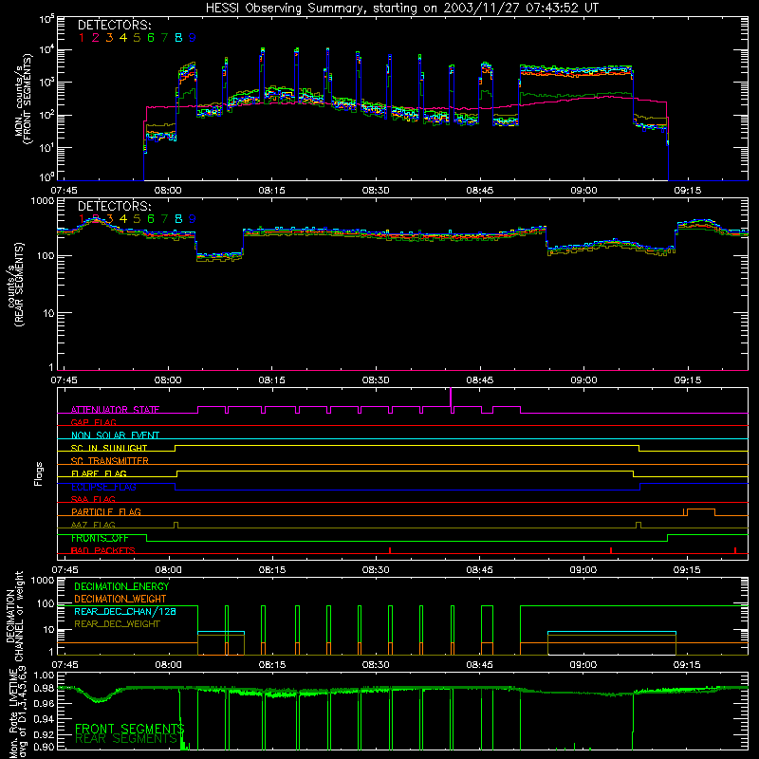This screenshot has width=759, height=759.
Task: Click the FRONTS_OFF flag label
Action: coord(100,538)
